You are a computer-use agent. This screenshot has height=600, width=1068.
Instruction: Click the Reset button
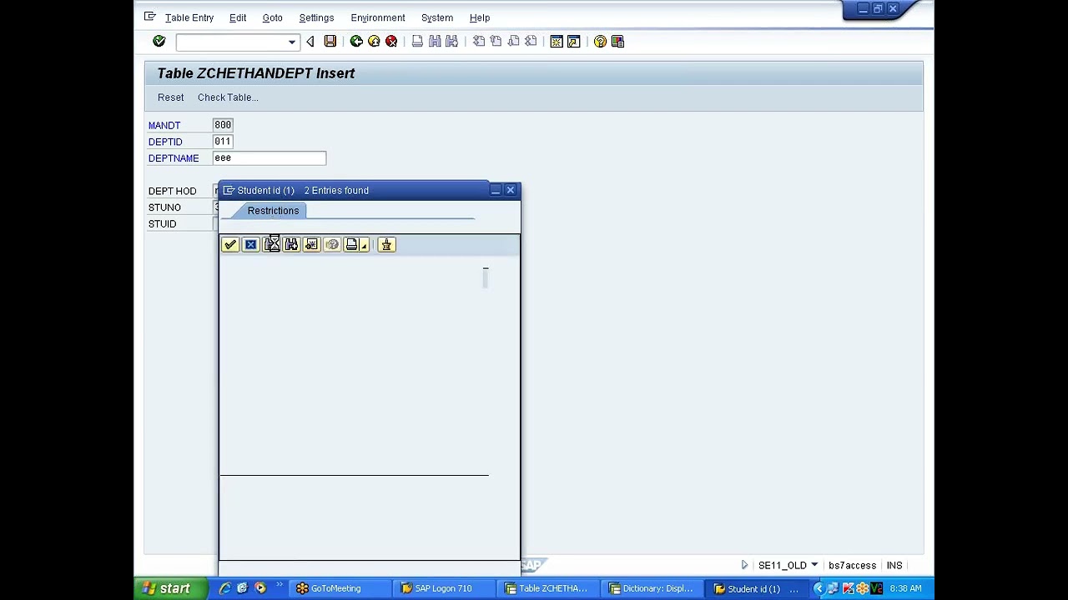click(171, 97)
